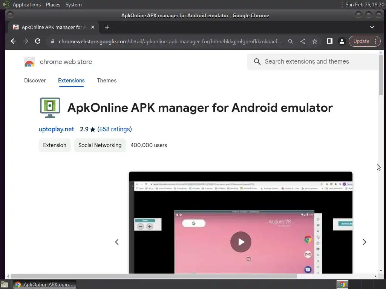Bookmark this tab with the star icon

coord(315,41)
